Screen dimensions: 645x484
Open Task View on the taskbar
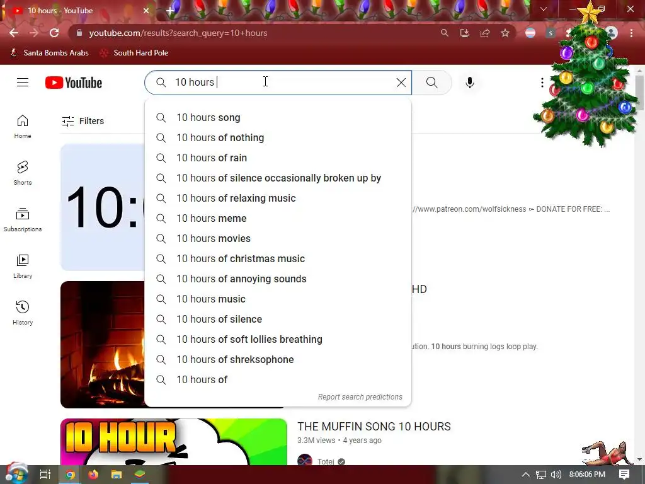pos(45,475)
